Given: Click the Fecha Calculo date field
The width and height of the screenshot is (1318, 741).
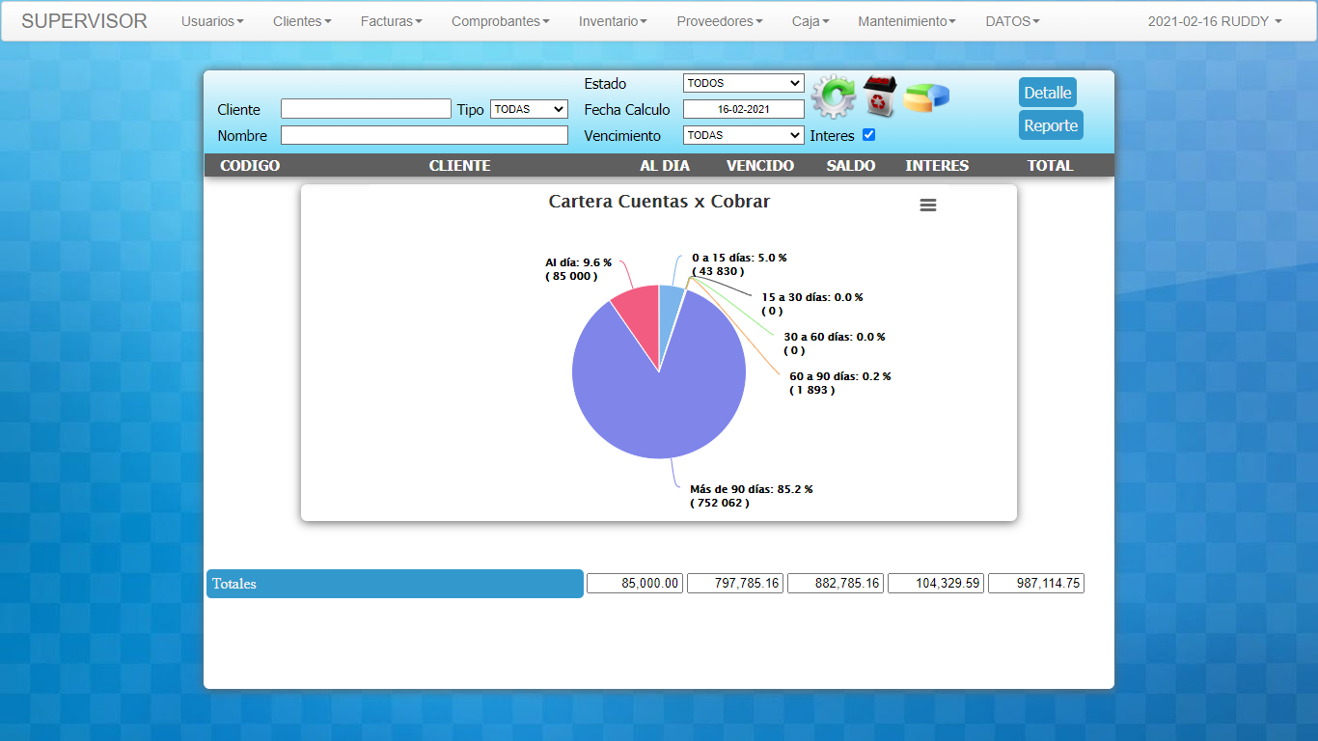Looking at the screenshot, I should tap(743, 109).
